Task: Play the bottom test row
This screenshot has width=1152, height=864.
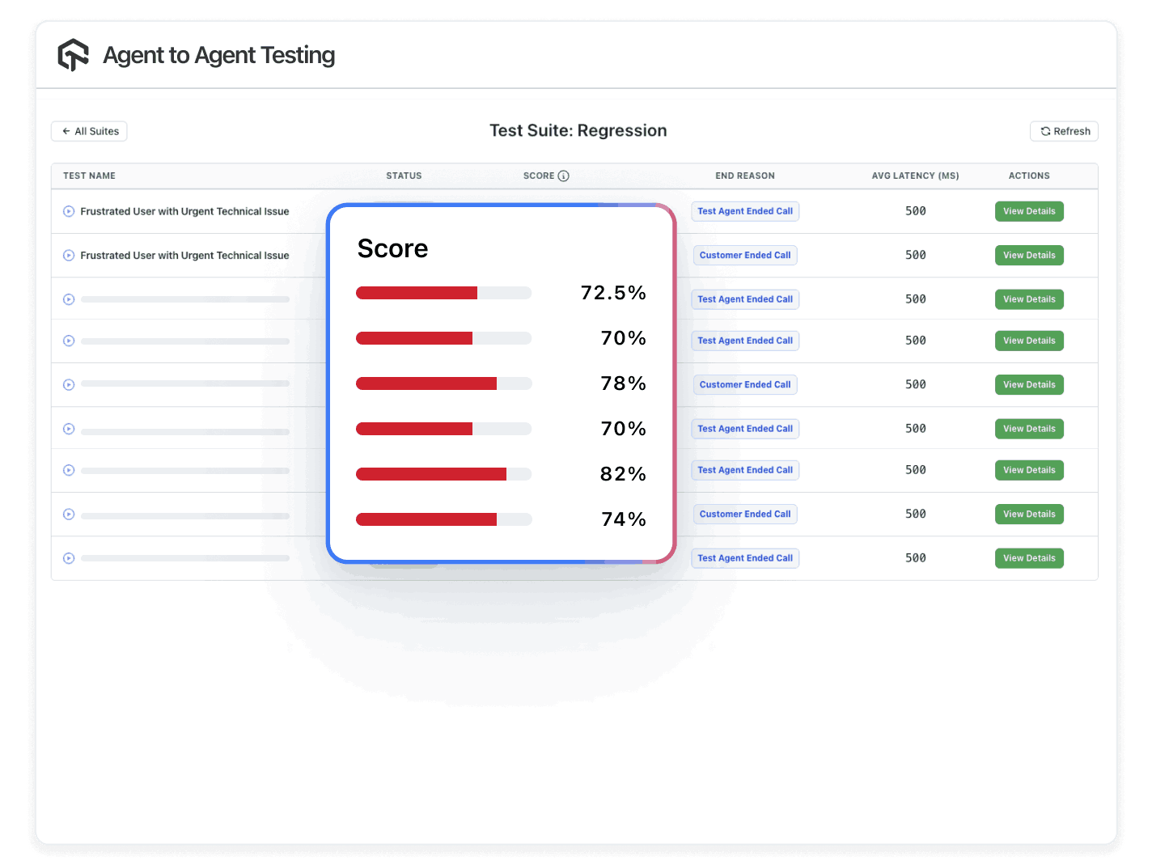Action: click(69, 557)
